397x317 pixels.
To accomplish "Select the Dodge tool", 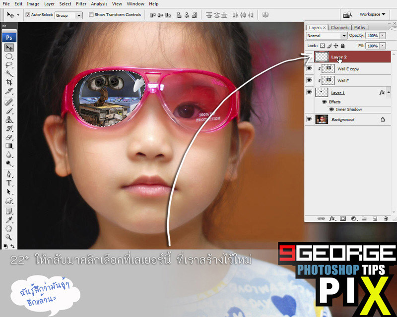I will pos(9,163).
